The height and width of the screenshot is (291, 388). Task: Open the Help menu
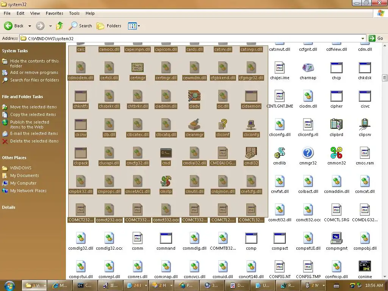click(90, 13)
